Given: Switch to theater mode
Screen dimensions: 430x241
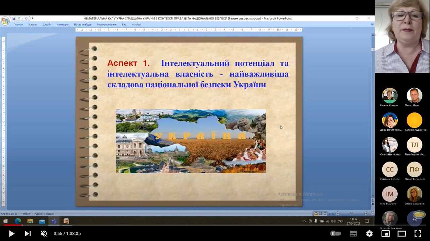Looking at the screenshot, I should coord(402,234).
